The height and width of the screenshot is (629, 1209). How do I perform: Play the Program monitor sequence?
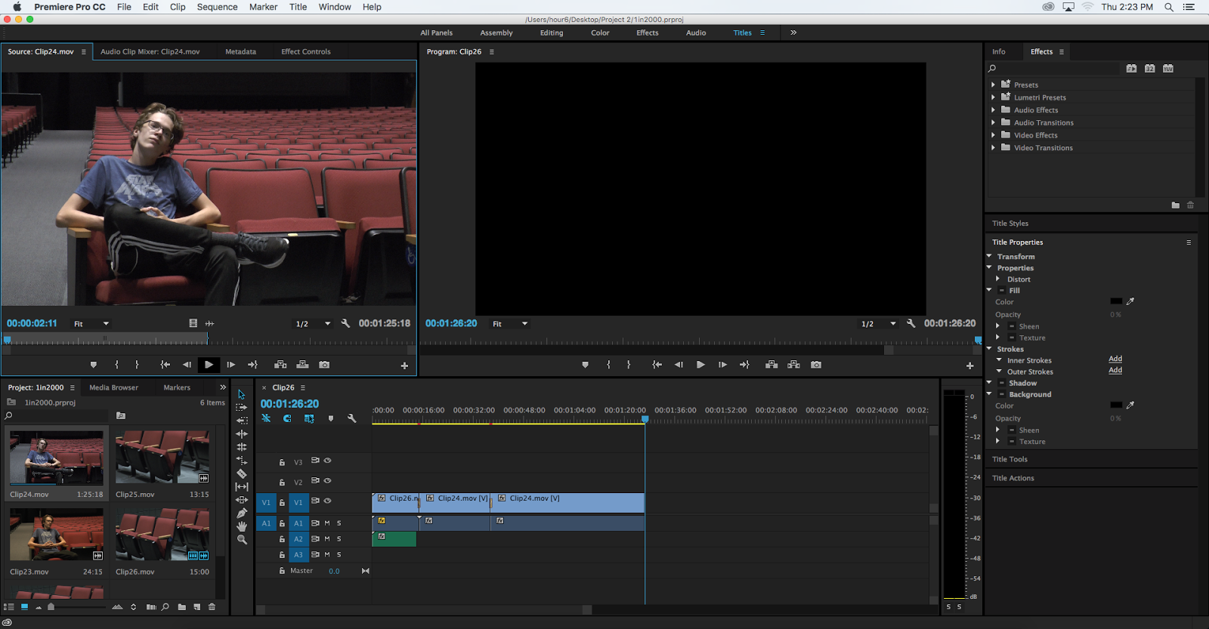700,365
